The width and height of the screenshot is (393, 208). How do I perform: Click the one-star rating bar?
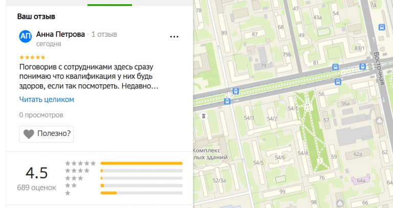click(x=141, y=193)
